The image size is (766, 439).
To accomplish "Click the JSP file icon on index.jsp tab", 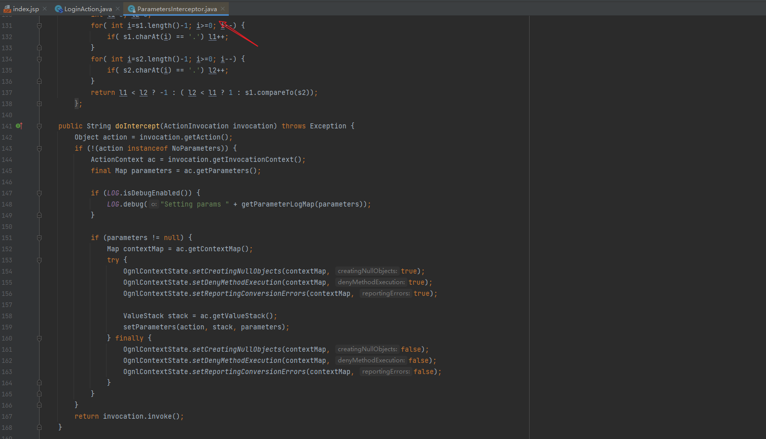I will (x=7, y=9).
